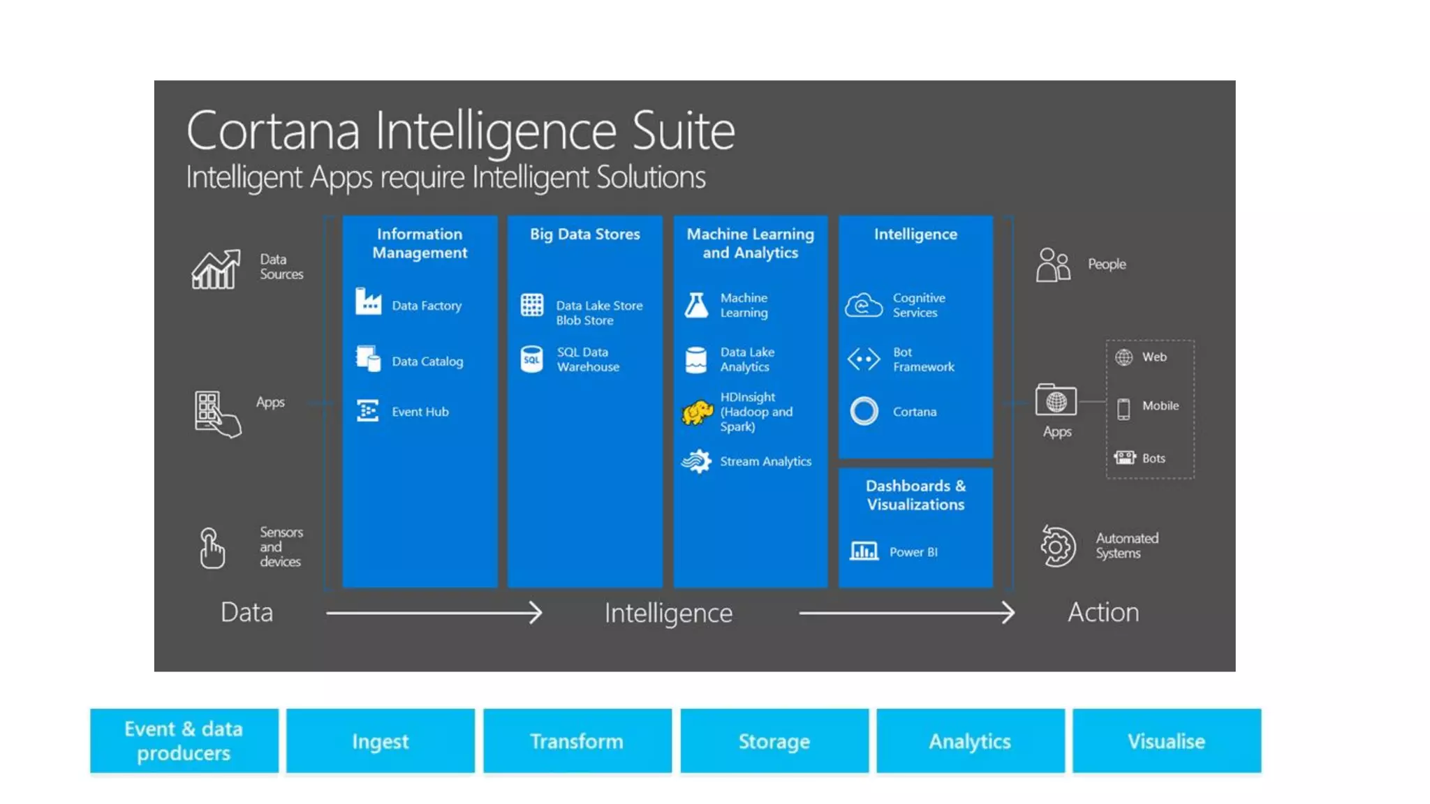1430x804 pixels.
Task: Select the Storage box
Action: [x=774, y=741]
